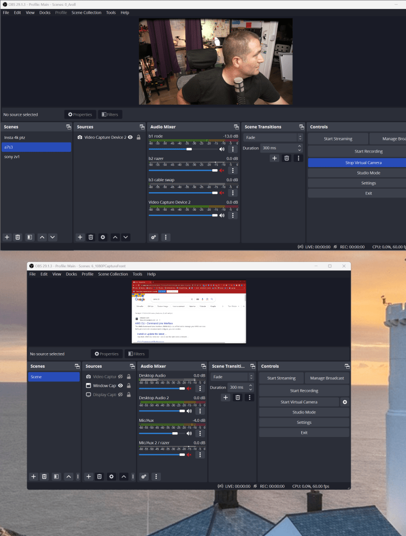Open the Profile menu in bottom OBS
The image size is (406, 536).
[87, 274]
